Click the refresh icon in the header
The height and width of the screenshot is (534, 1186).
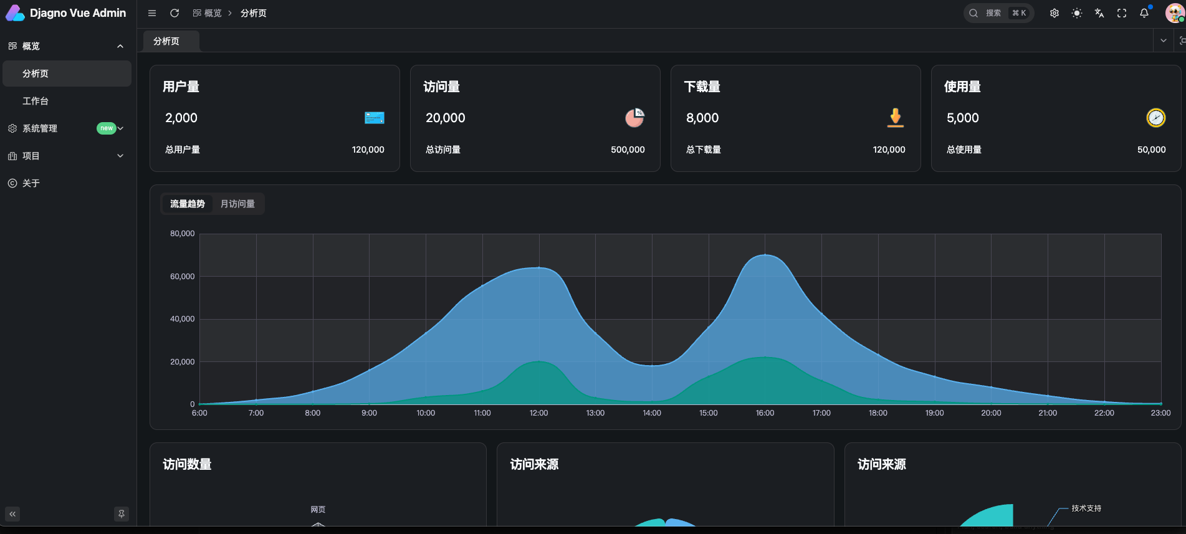[x=175, y=13]
